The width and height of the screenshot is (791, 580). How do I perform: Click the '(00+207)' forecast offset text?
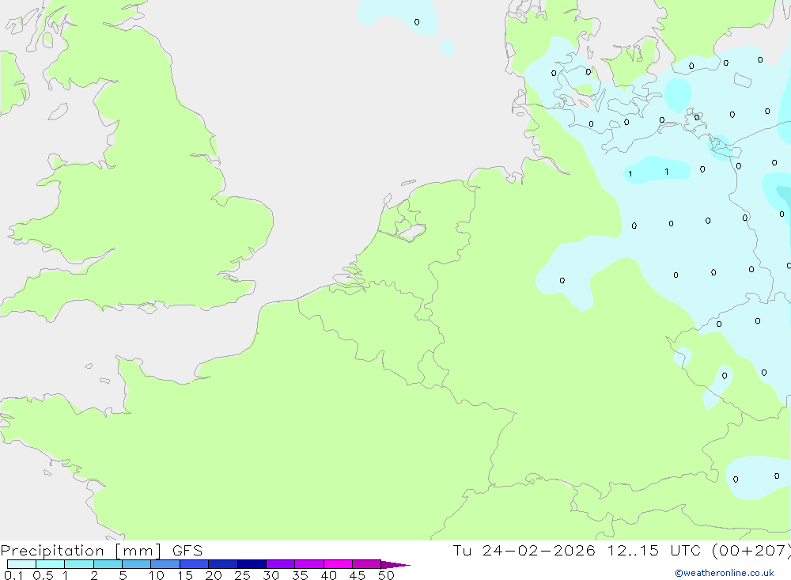751,550
